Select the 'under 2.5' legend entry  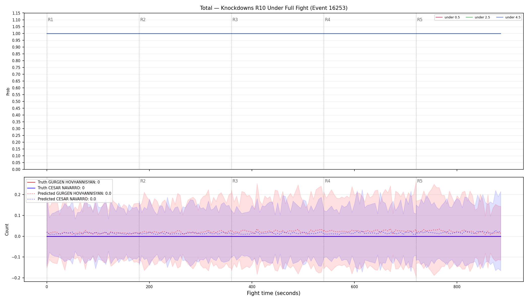(478, 17)
